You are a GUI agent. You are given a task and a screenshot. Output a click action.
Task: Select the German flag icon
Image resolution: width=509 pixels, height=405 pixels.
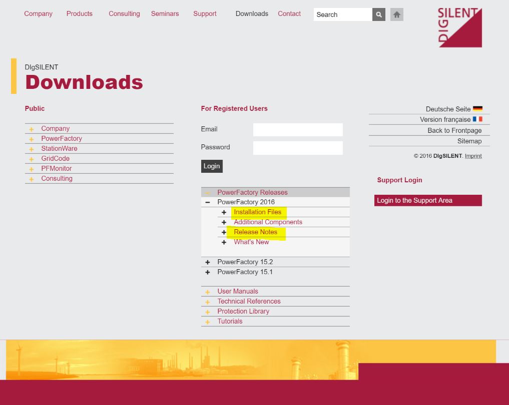tap(477, 109)
